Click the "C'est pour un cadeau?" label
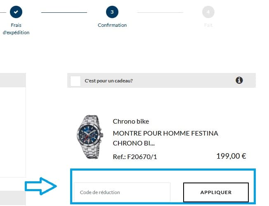The width and height of the screenshot is (269, 206). 109,81
